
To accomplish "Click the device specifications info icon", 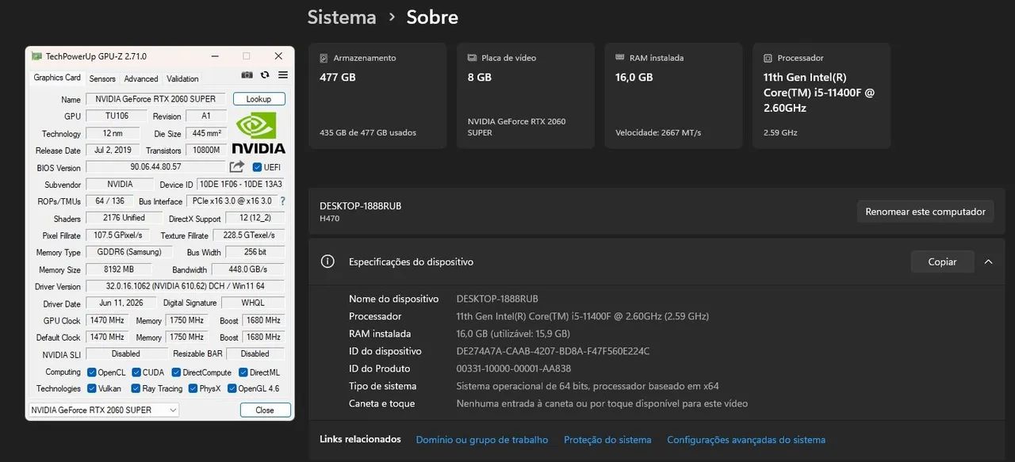I will click(x=327, y=262).
